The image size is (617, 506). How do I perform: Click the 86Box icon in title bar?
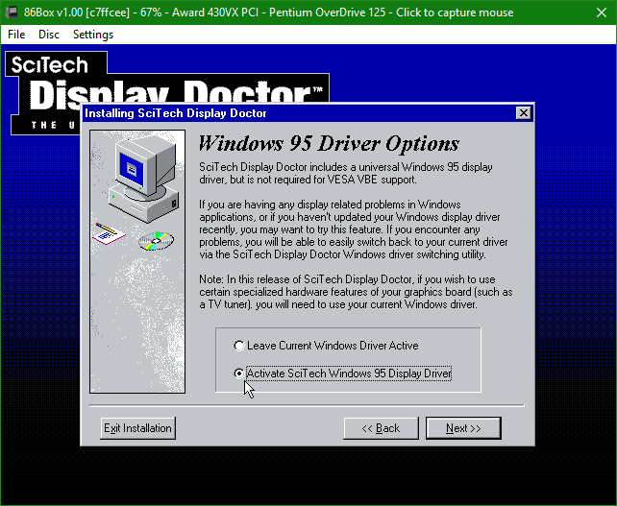point(11,12)
